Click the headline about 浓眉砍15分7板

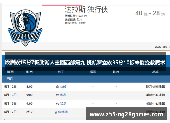click(85, 63)
